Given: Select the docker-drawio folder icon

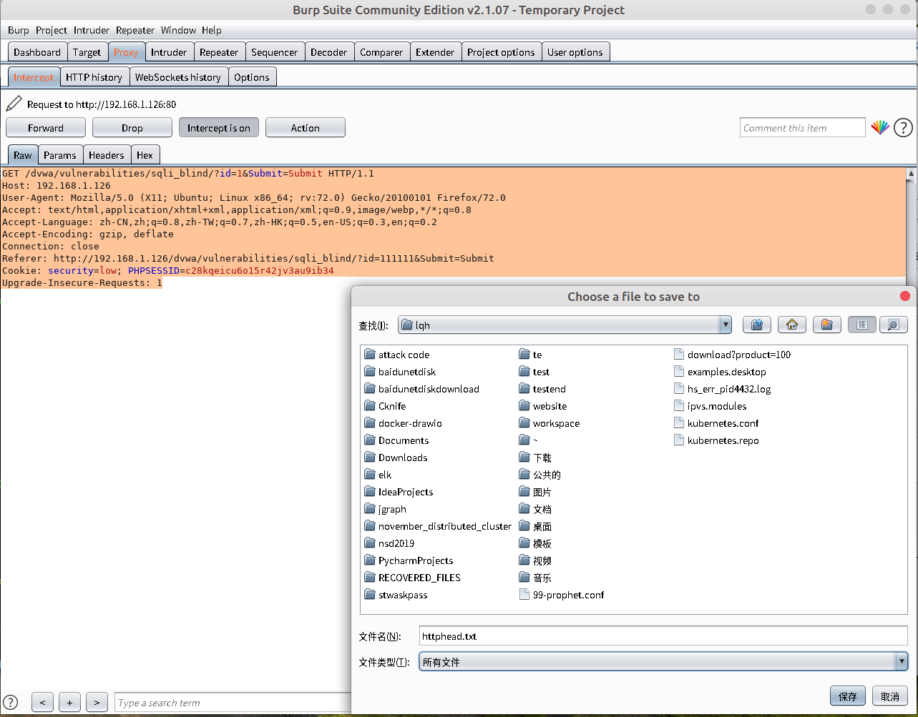Looking at the screenshot, I should tap(370, 423).
